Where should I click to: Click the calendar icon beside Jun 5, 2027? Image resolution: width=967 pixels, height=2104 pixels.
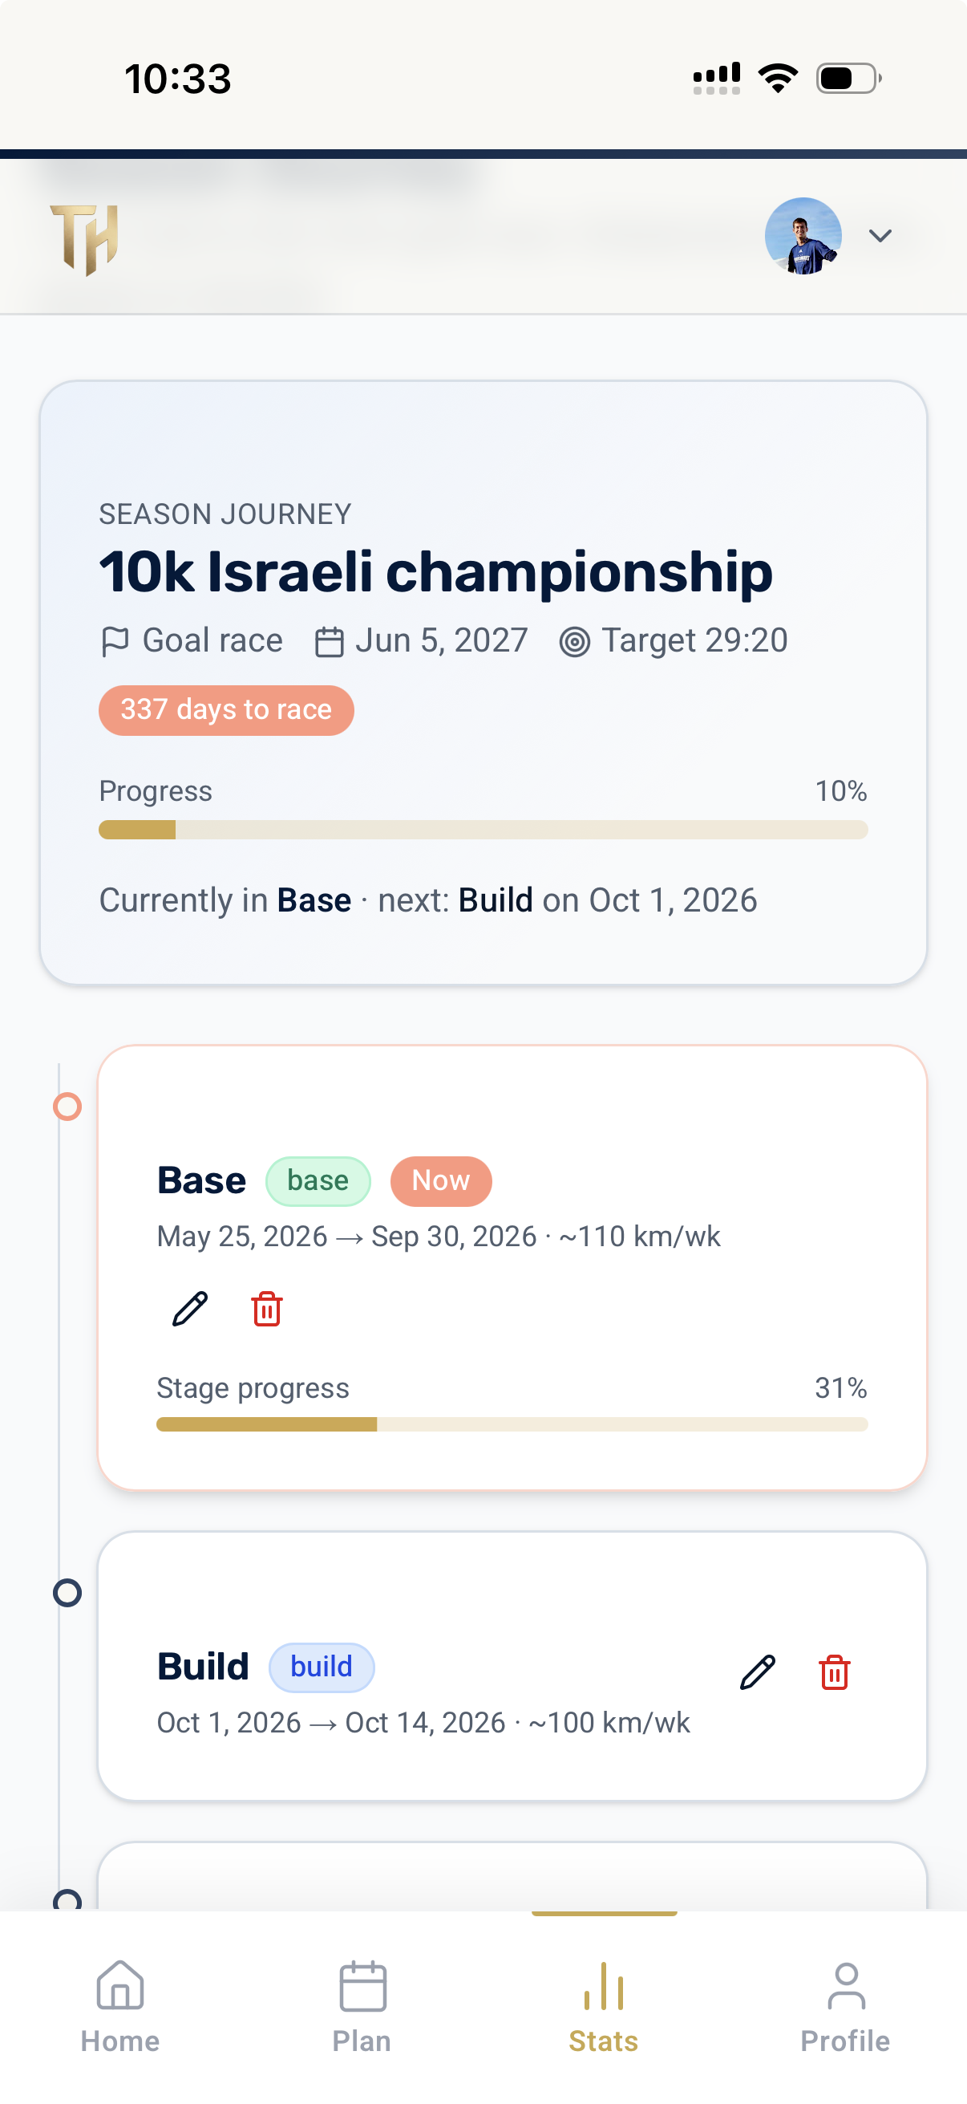[329, 641]
